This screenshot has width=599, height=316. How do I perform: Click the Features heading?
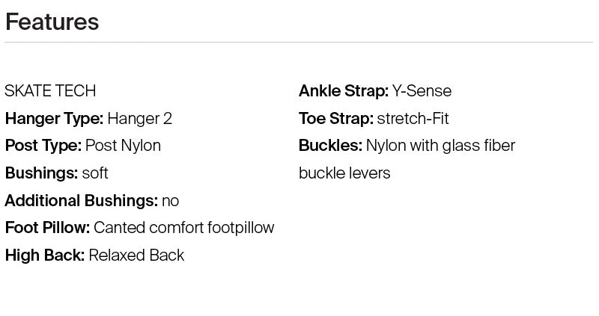tap(52, 22)
